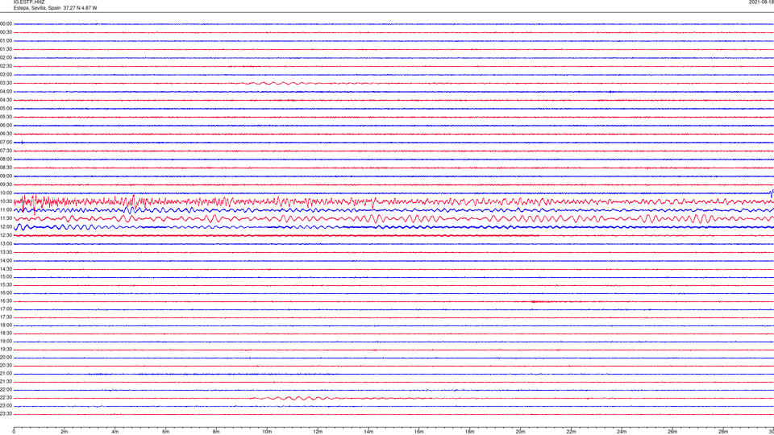Choose the 10:30 trace label

tap(6, 201)
